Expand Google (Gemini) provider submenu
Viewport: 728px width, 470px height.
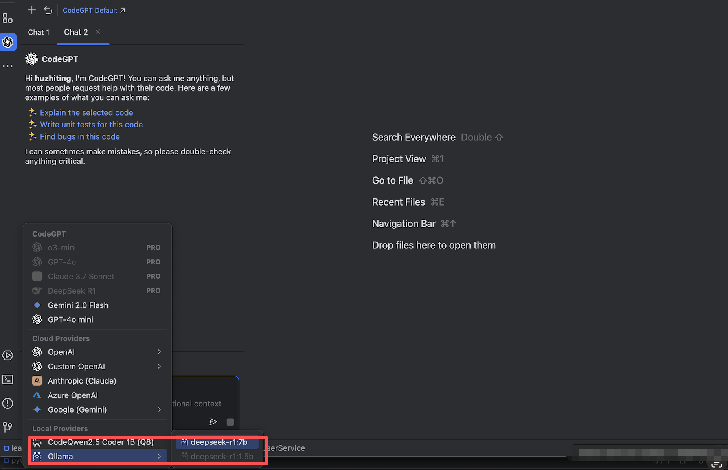97,409
